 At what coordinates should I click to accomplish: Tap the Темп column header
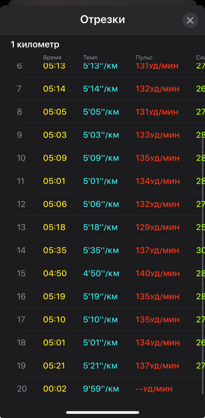(90, 58)
